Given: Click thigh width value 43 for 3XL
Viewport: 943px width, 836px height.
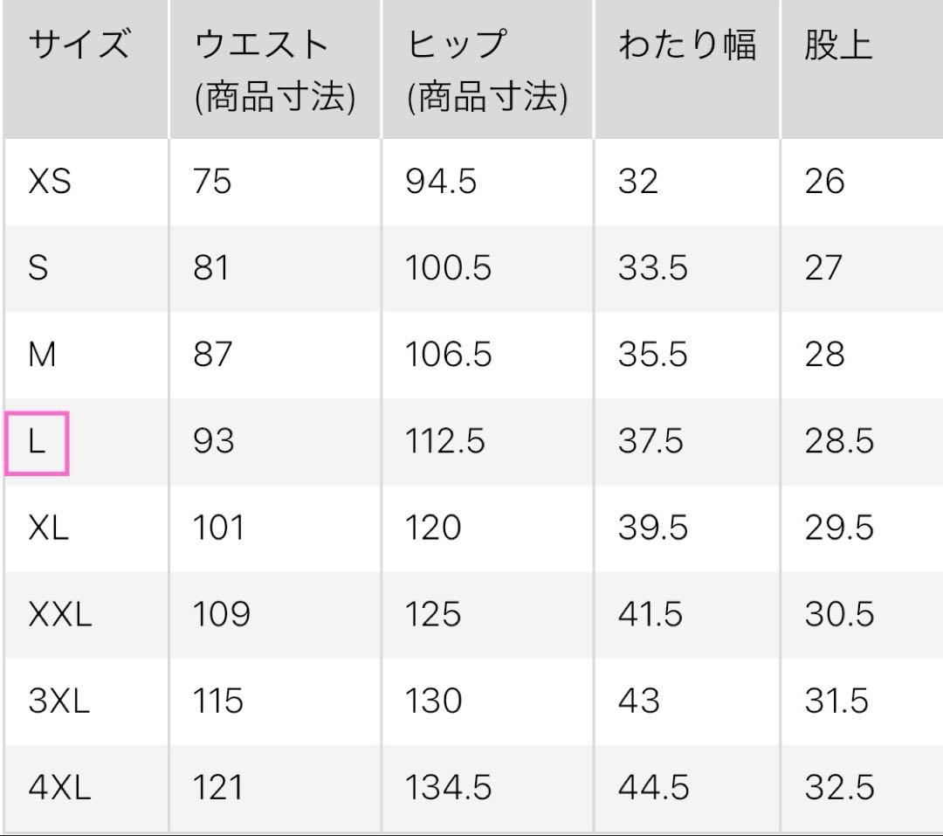Looking at the screenshot, I should (638, 701).
